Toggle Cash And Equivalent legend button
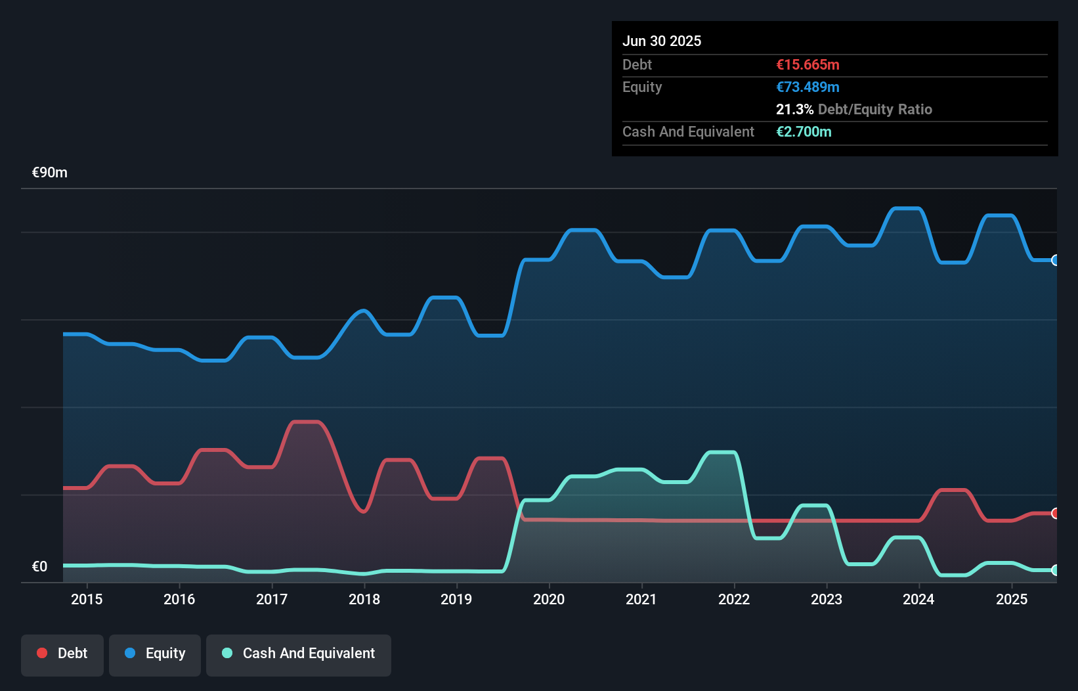The height and width of the screenshot is (691, 1078). [x=299, y=655]
